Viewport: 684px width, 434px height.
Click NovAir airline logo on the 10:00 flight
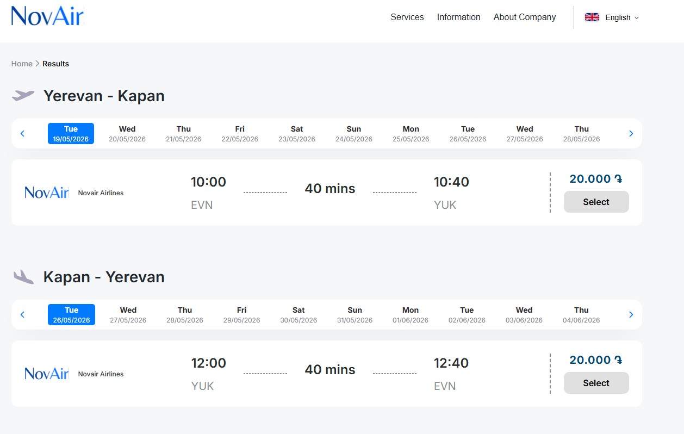tap(47, 193)
